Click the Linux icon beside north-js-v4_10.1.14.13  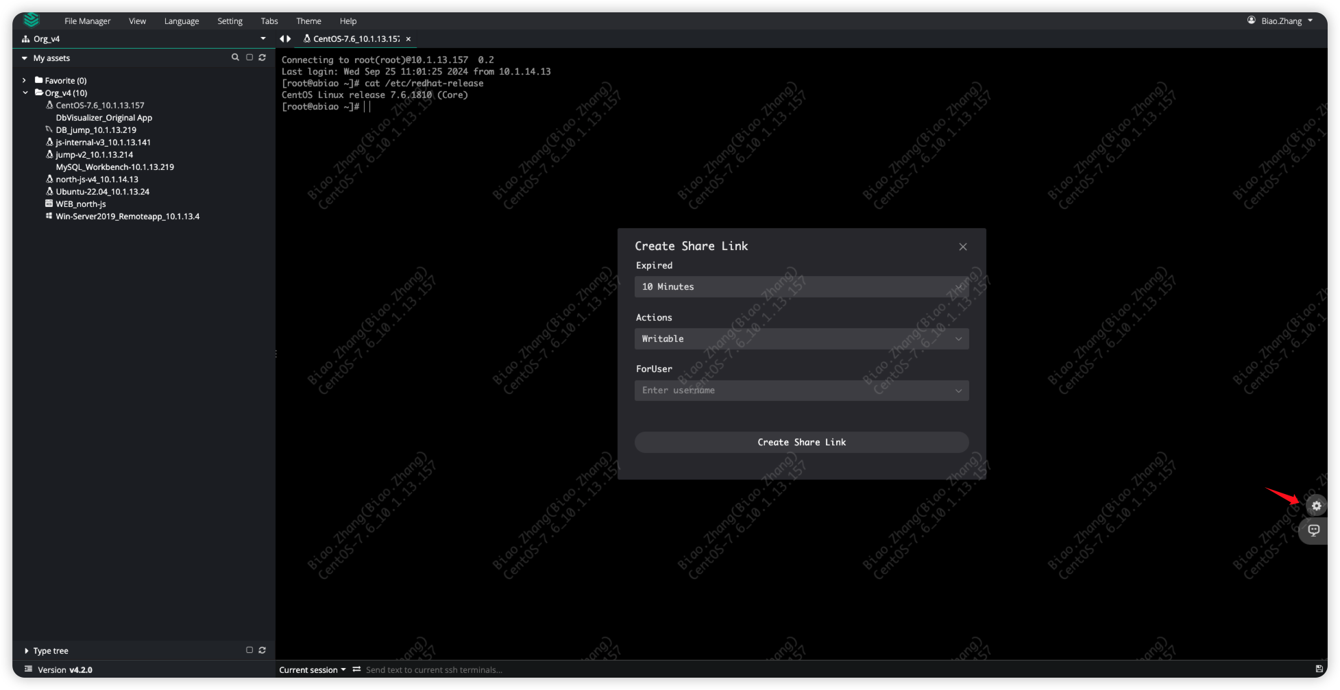(49, 179)
